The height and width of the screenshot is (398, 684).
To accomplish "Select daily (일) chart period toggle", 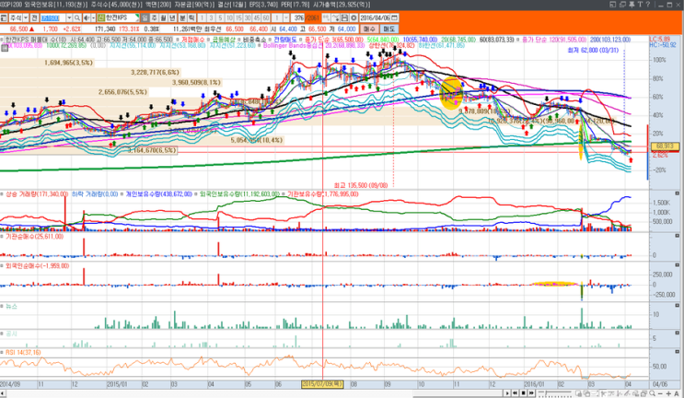I will pyautogui.click(x=145, y=18).
